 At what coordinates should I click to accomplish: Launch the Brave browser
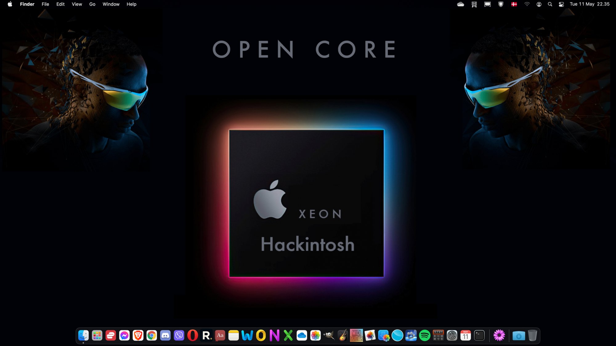pos(138,335)
